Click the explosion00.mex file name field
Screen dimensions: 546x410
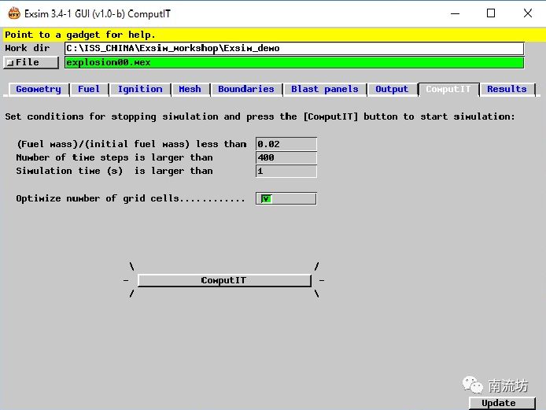[294, 62]
